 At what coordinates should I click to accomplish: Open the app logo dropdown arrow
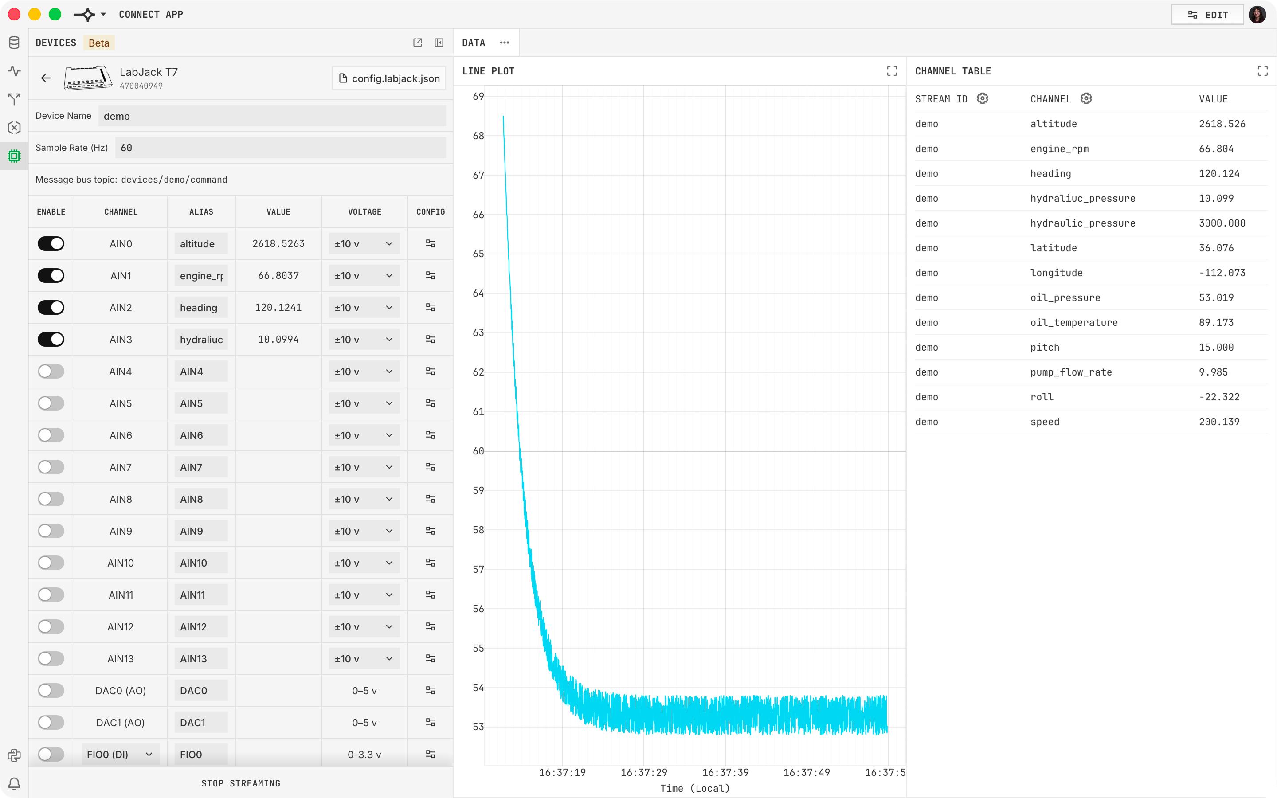[x=103, y=14]
